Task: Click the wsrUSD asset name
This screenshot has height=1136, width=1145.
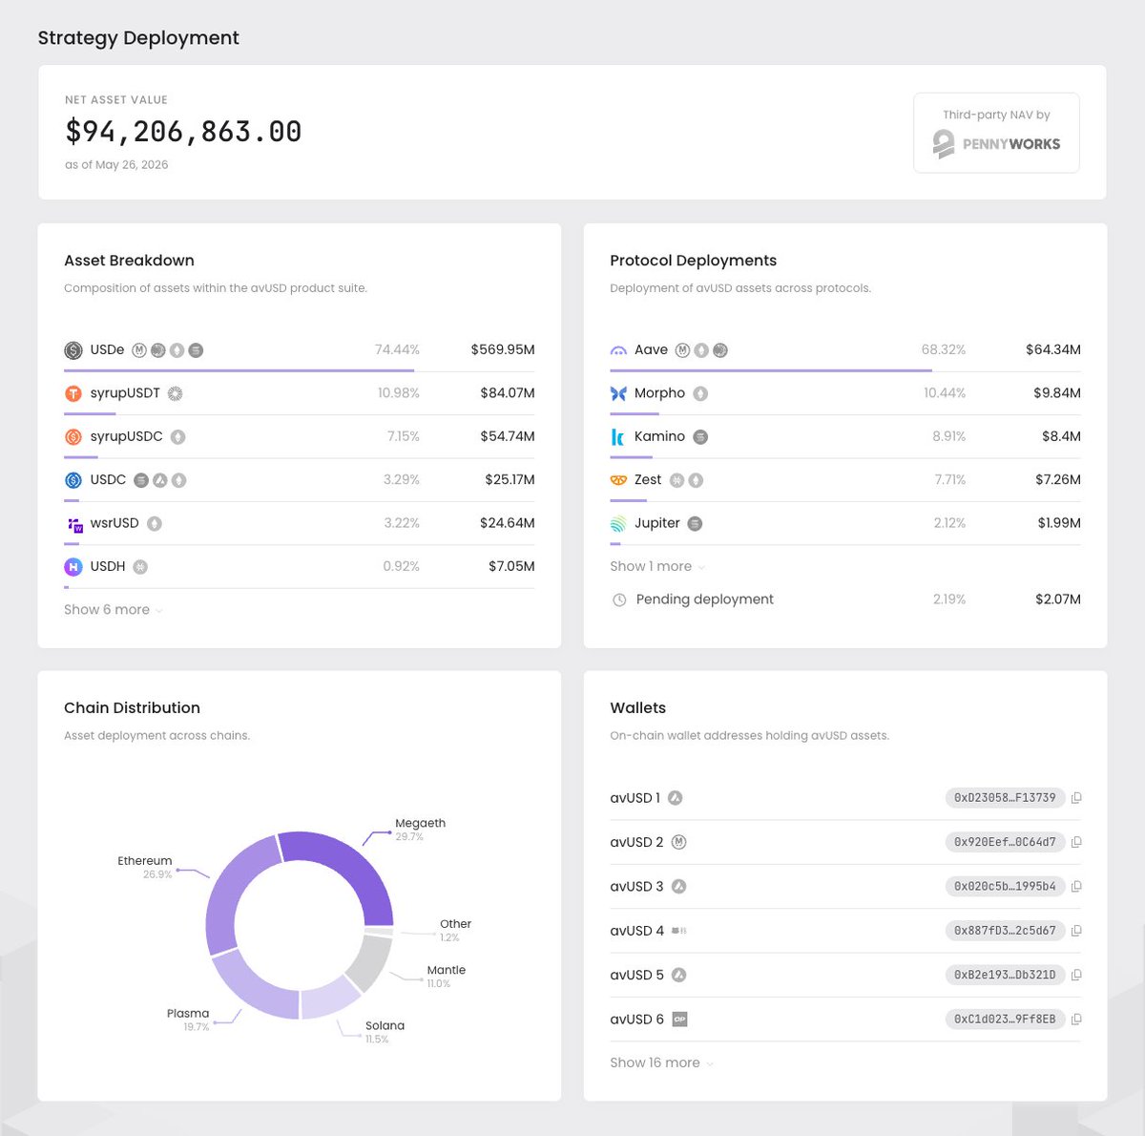Action: (x=114, y=523)
